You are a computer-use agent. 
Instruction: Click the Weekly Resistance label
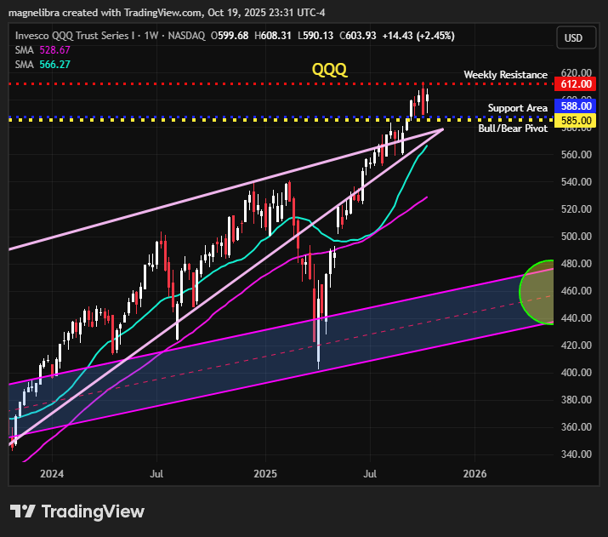pos(506,75)
